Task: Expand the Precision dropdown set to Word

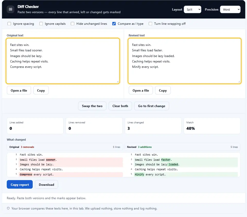Action: [x=230, y=10]
